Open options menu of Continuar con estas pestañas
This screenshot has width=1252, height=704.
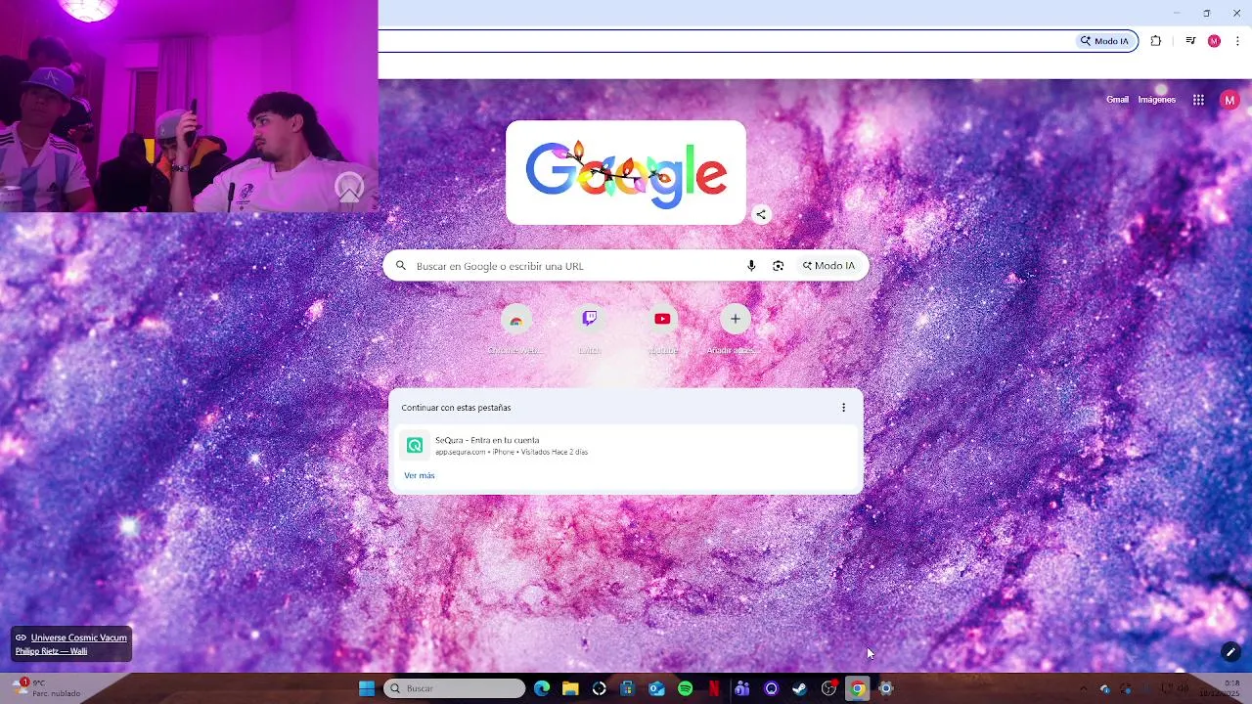point(843,408)
